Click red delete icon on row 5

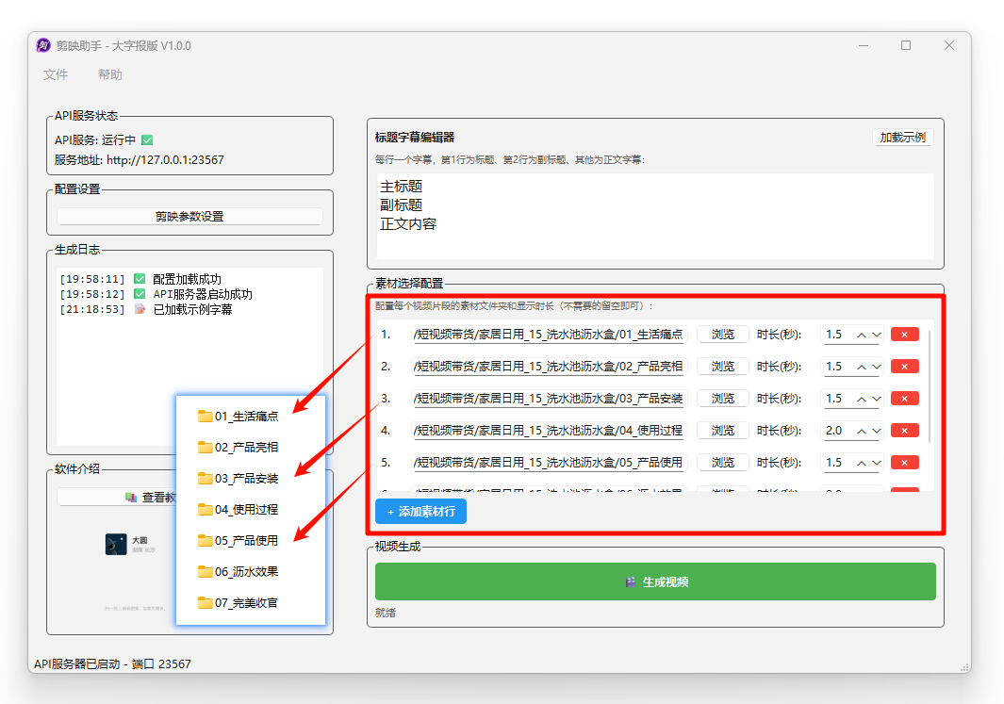tap(904, 463)
